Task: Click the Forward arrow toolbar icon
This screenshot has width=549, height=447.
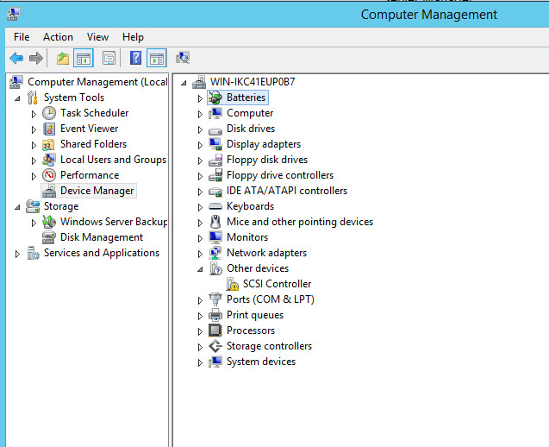Action: 36,58
